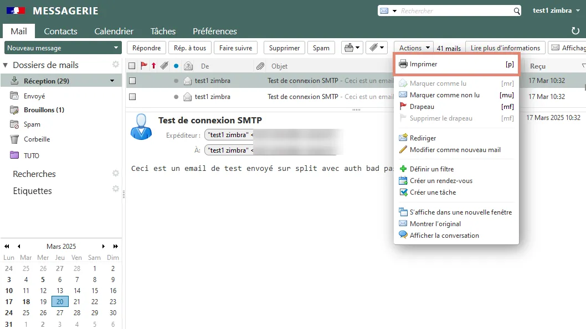The width and height of the screenshot is (586, 329).
Task: Sort by tag column icon
Action: click(164, 66)
